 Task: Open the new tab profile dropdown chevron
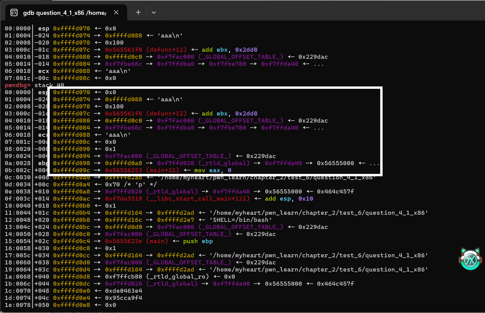(x=154, y=12)
